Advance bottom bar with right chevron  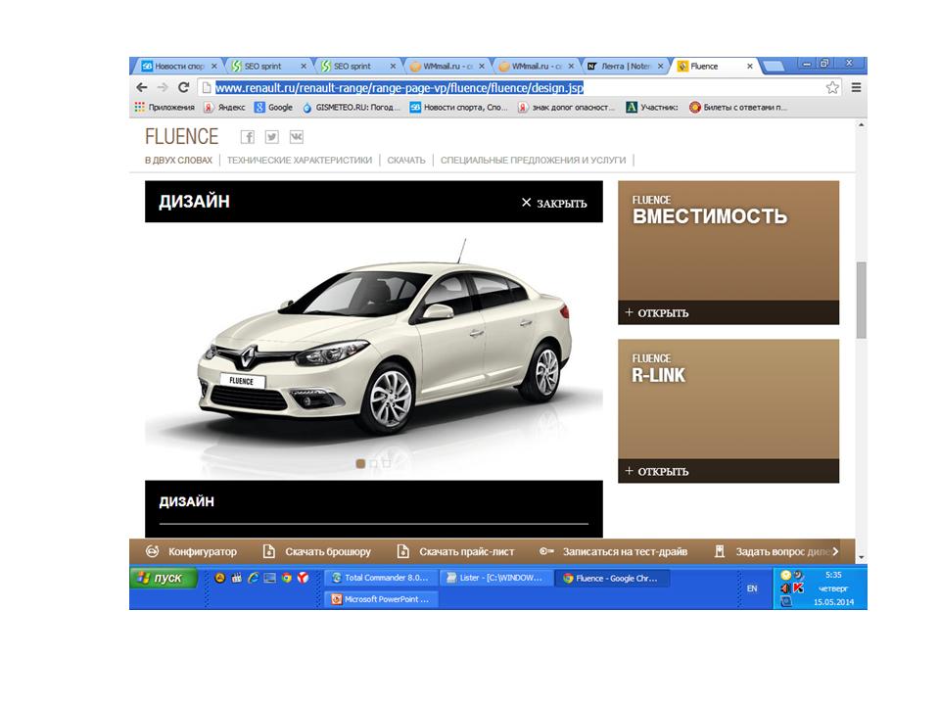point(835,551)
